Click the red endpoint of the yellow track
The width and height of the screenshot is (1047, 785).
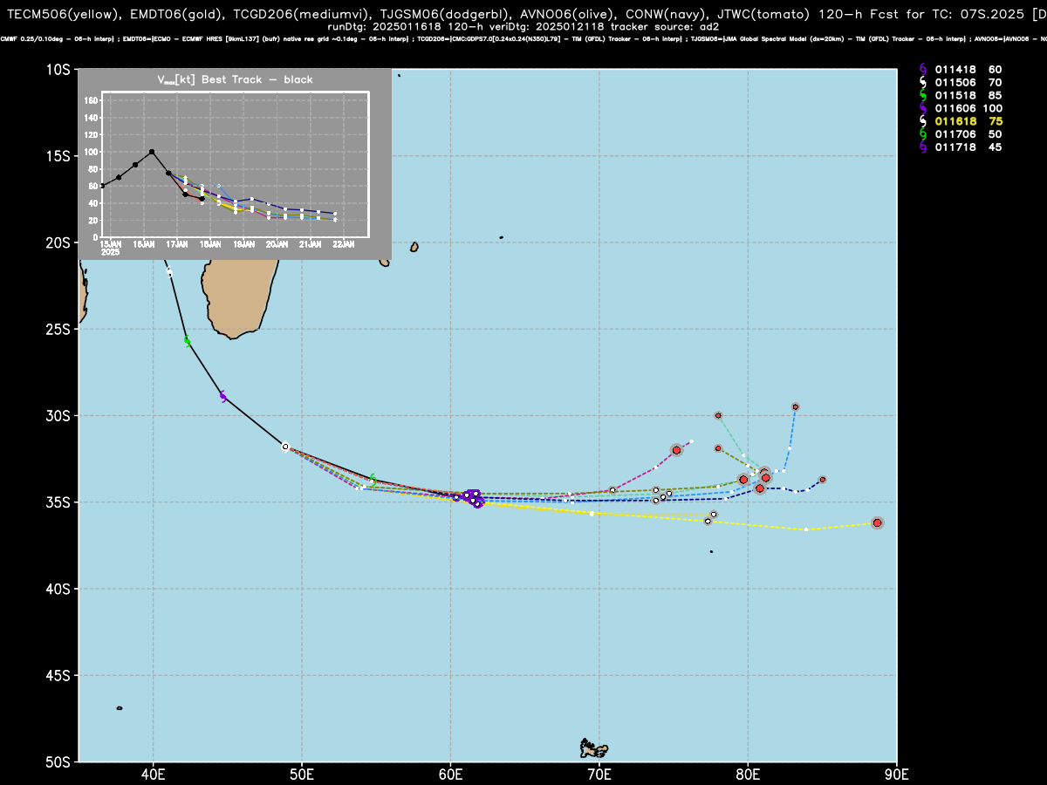[x=877, y=522]
